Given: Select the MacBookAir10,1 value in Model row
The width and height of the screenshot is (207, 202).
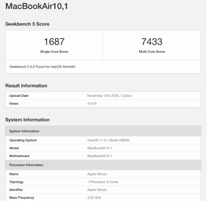Looking at the screenshot, I should (x=100, y=148).
